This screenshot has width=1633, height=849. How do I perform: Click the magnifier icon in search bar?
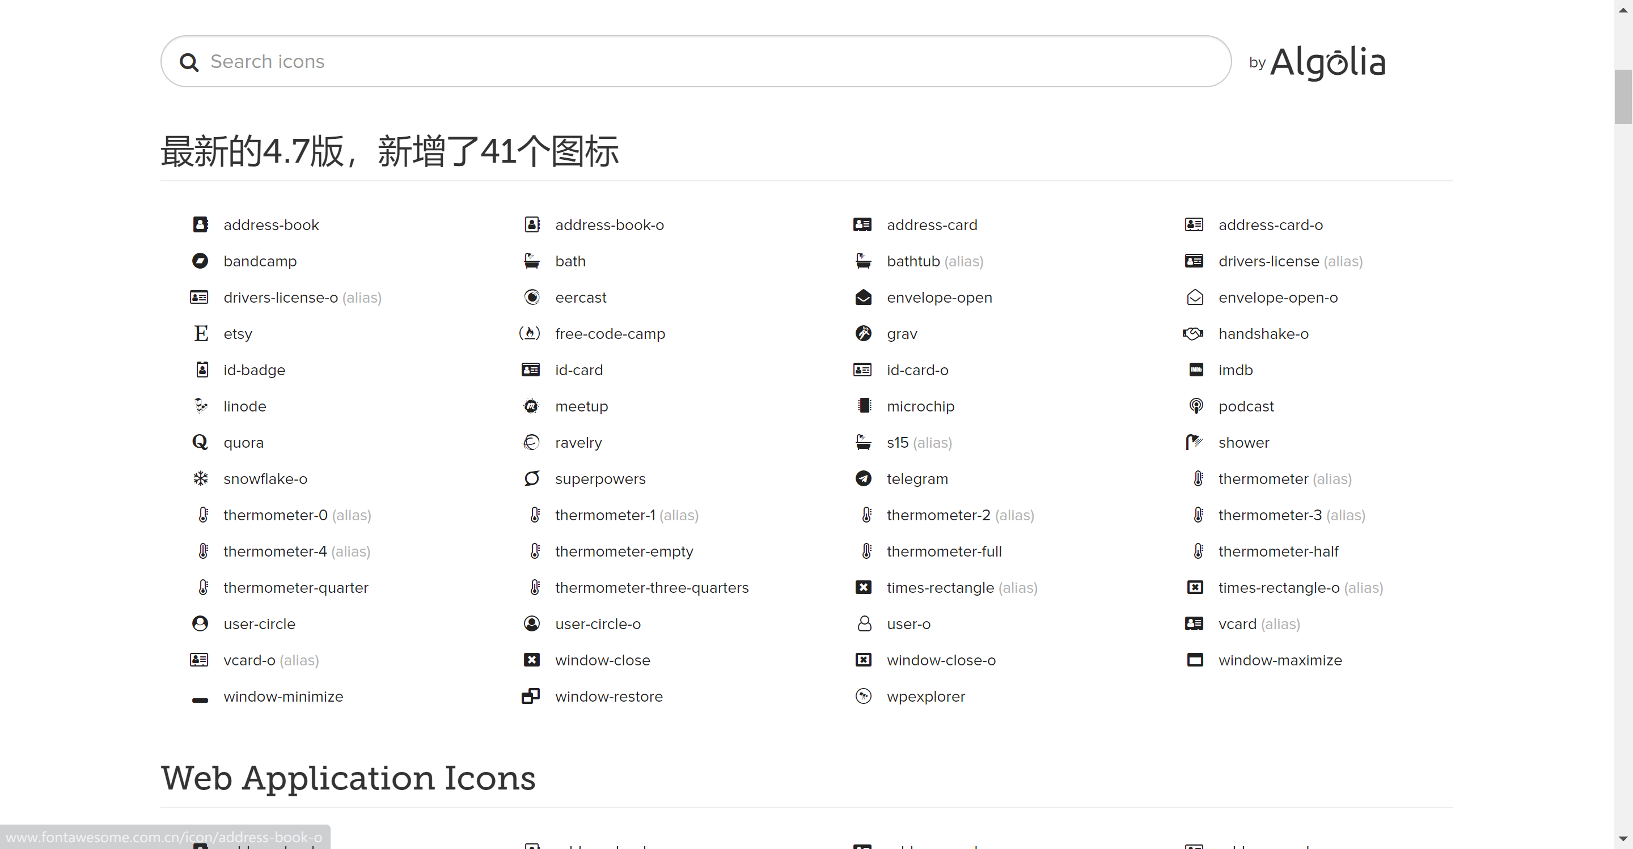click(189, 62)
